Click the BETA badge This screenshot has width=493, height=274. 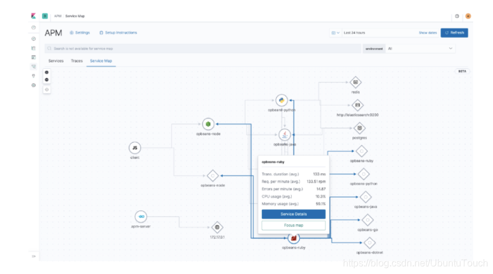click(462, 71)
